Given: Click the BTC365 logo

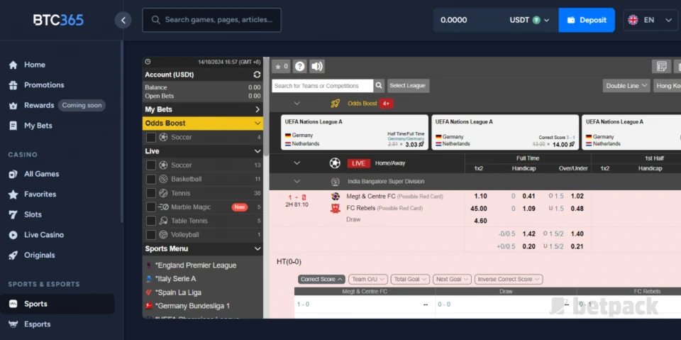Looking at the screenshot, I should (x=58, y=20).
